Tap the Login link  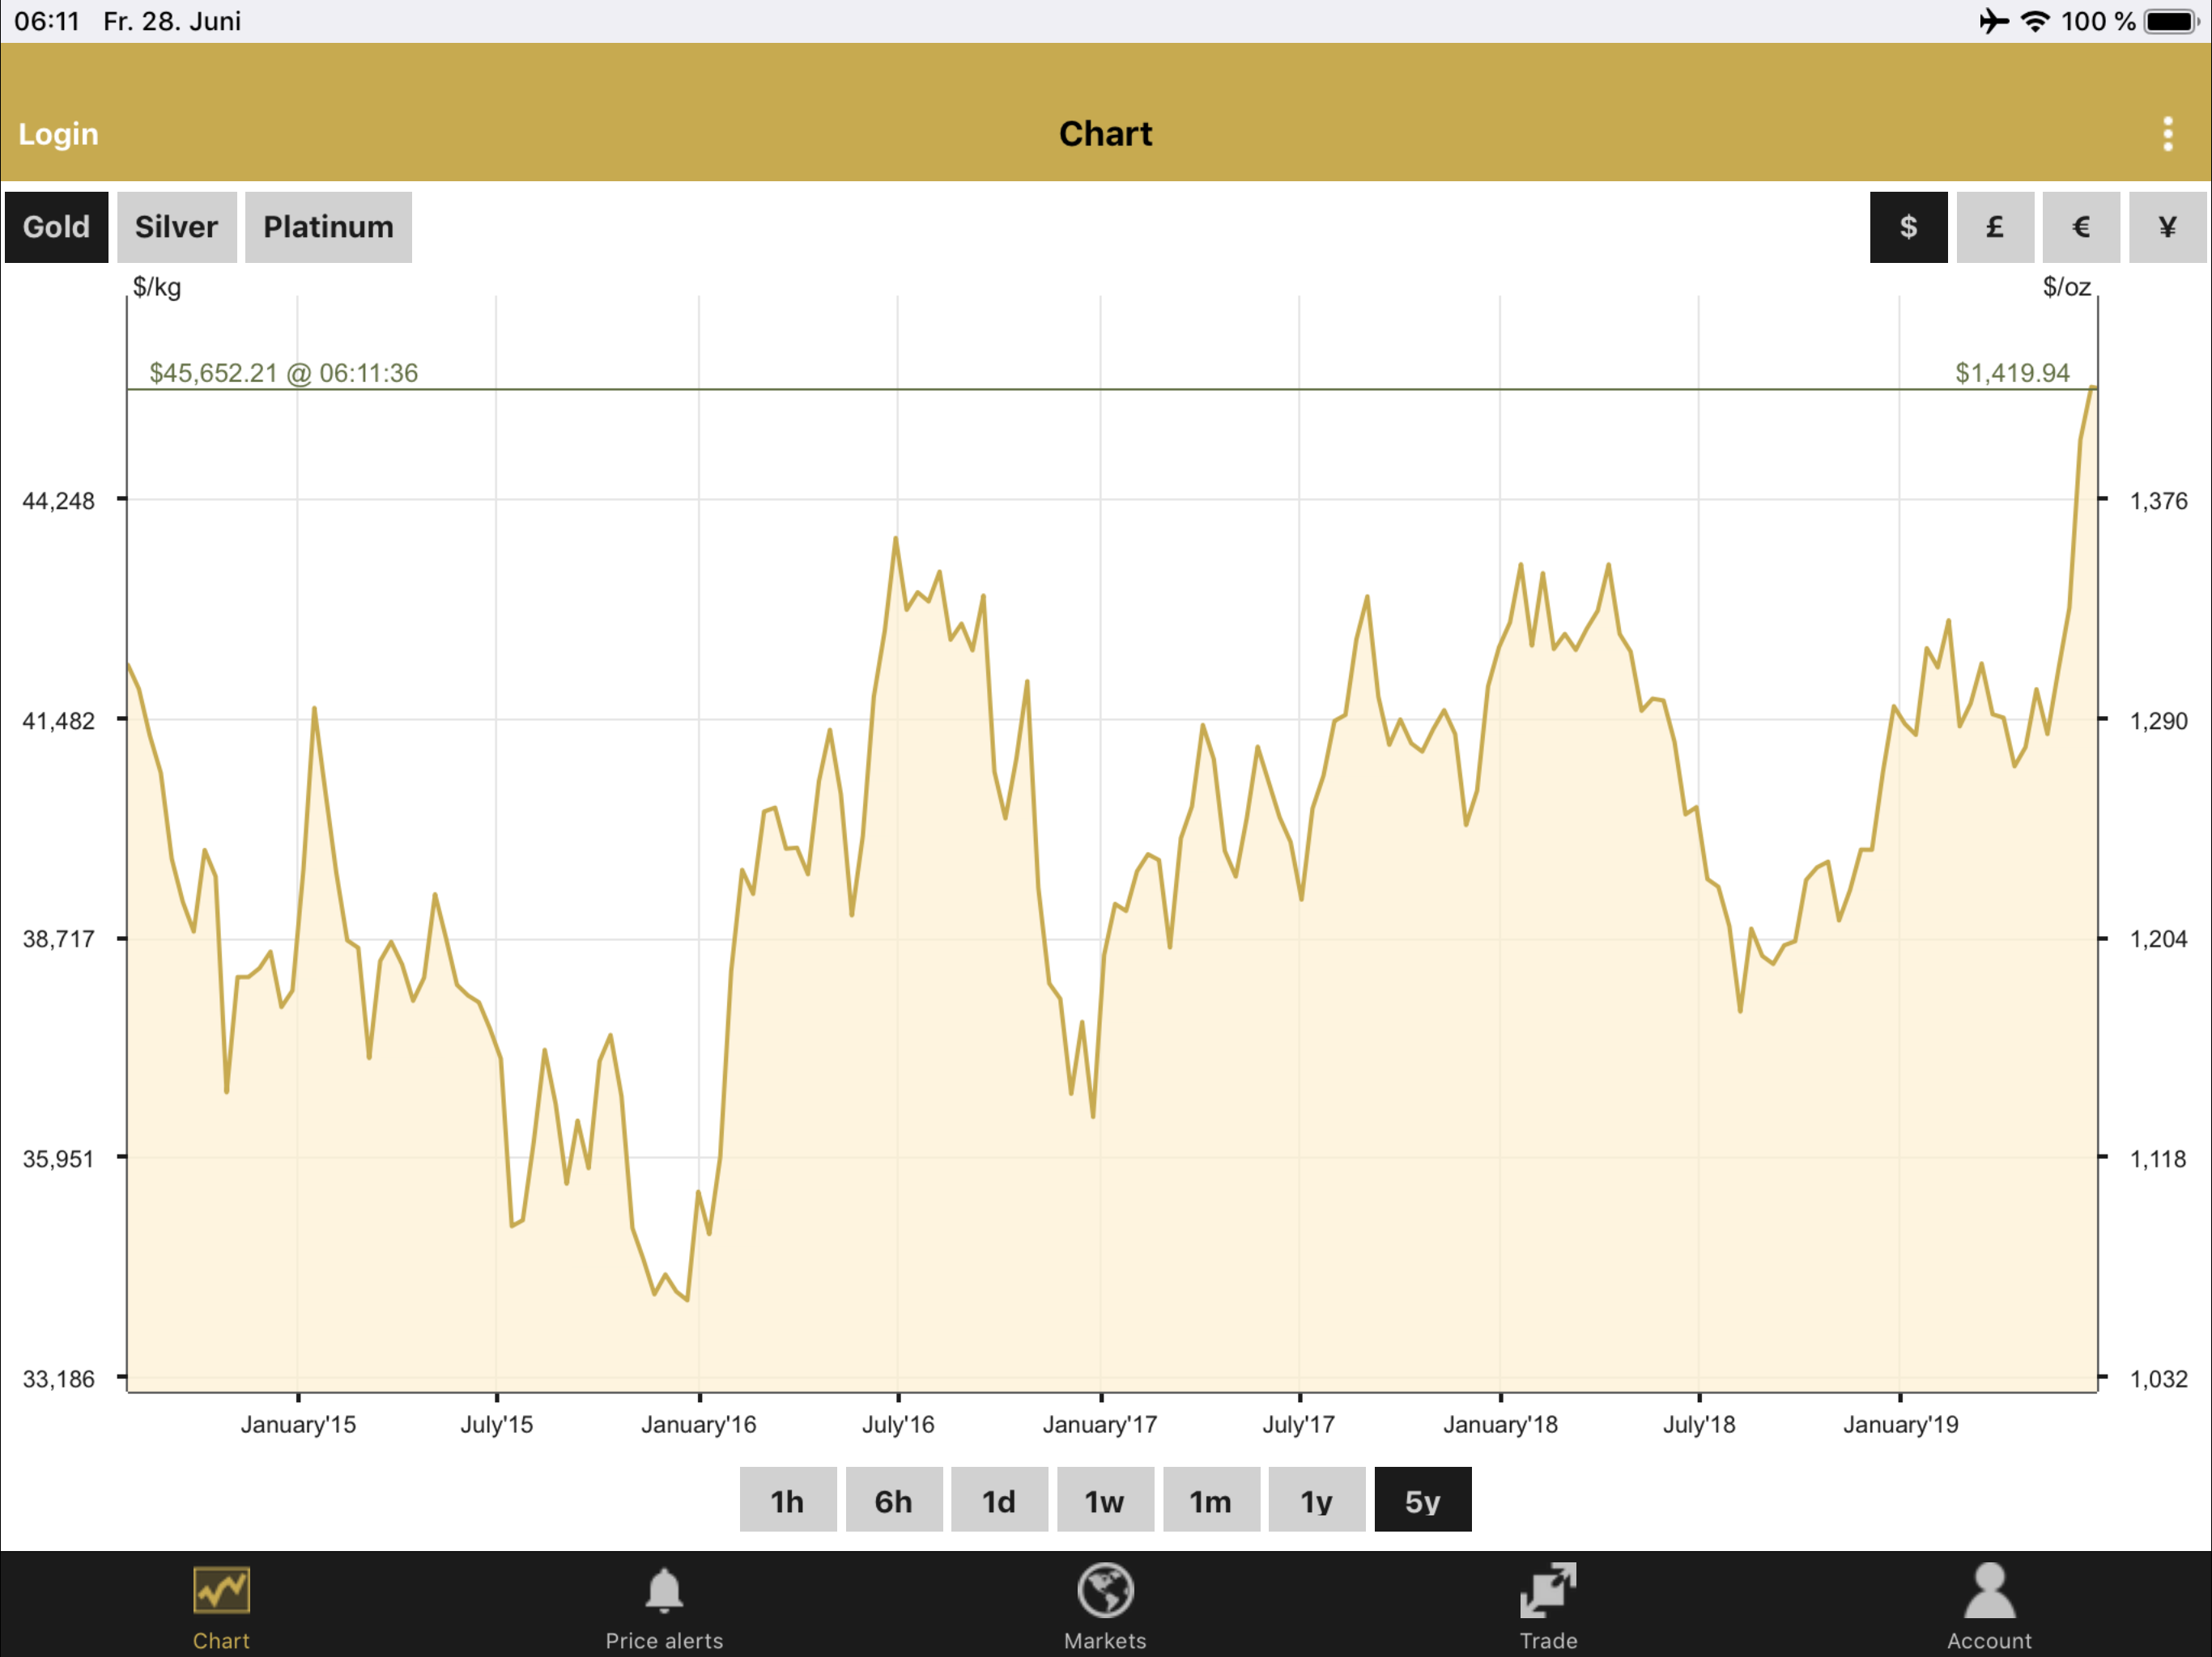tap(58, 134)
